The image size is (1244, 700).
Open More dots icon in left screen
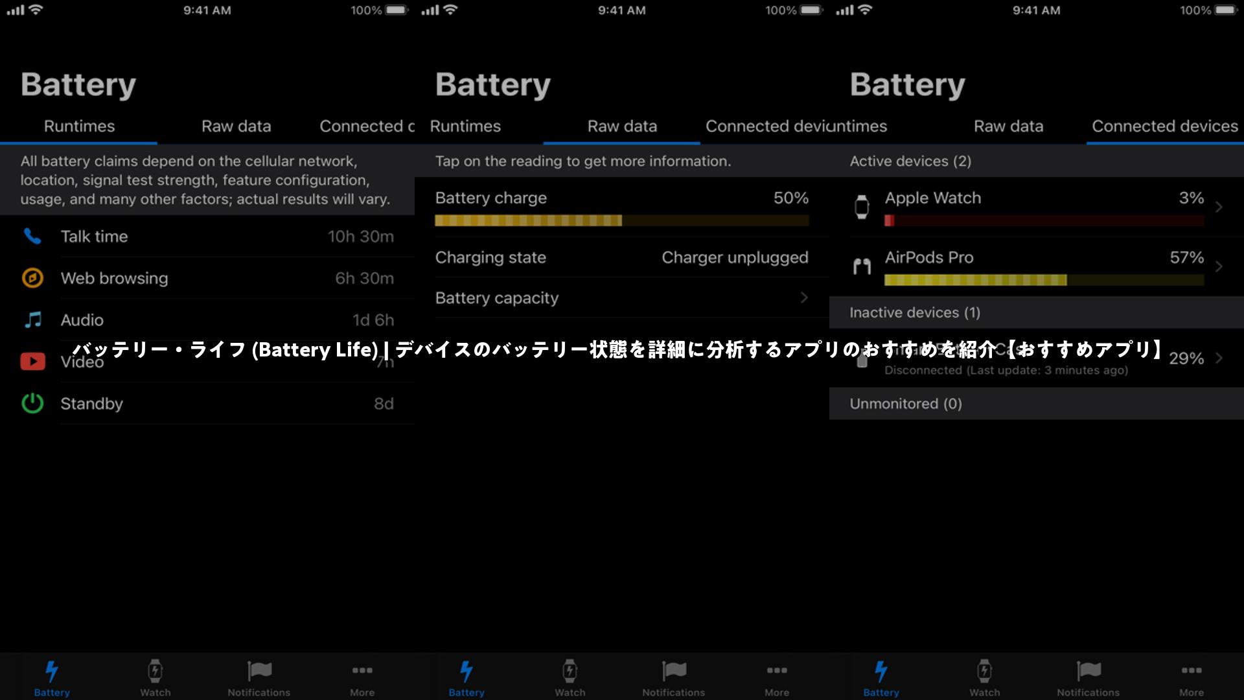coord(362,670)
